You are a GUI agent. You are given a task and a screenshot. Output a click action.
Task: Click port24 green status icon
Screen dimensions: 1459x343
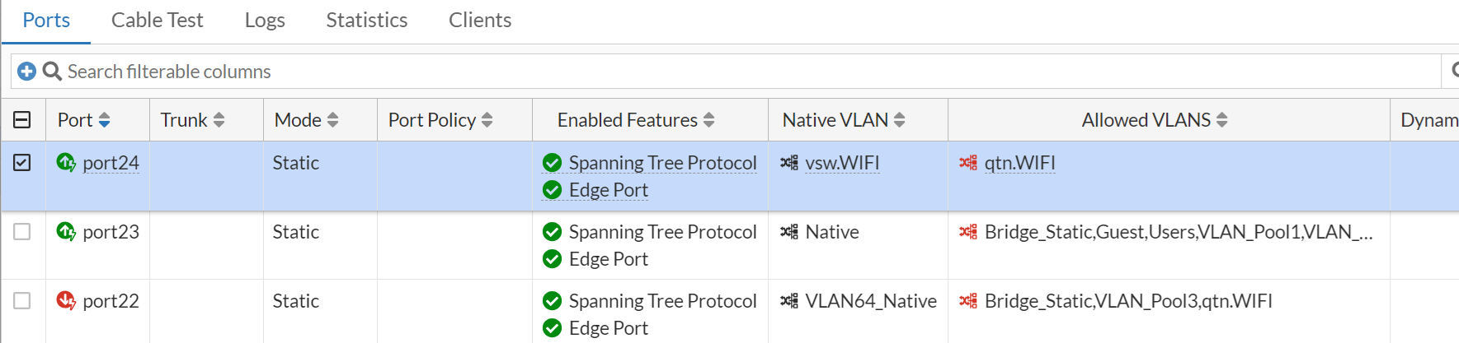pos(66,162)
